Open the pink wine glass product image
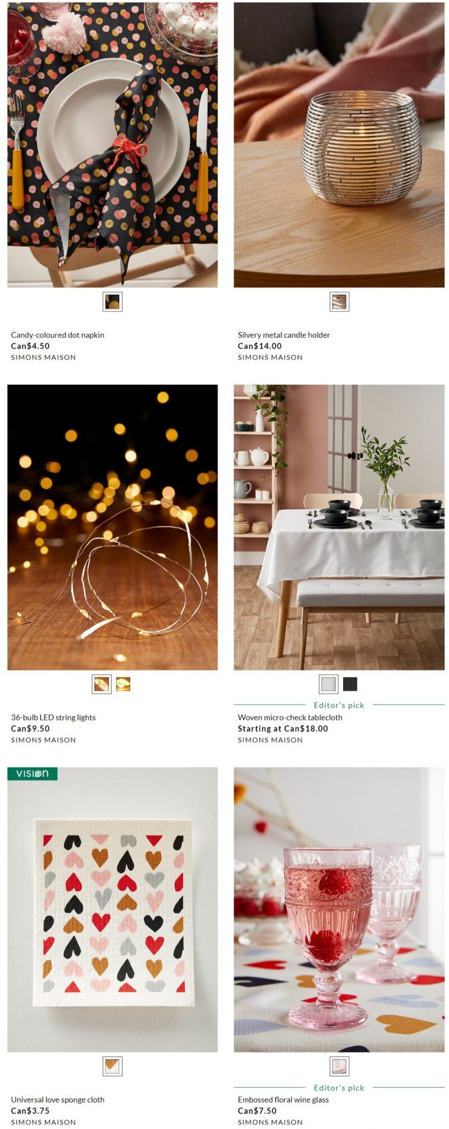The width and height of the screenshot is (449, 1129). [x=339, y=909]
